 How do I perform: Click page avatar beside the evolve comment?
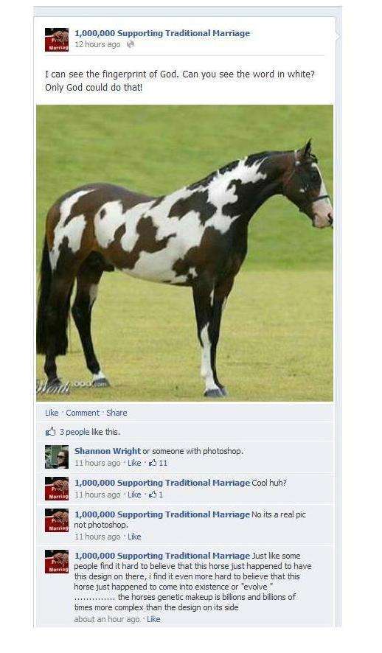click(x=57, y=562)
